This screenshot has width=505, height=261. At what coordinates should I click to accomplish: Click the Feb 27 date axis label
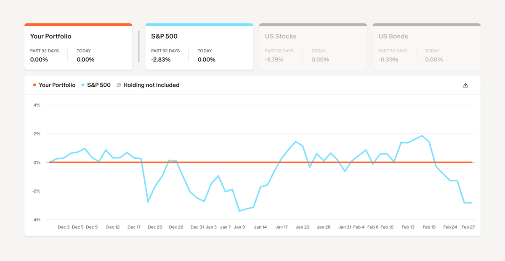[467, 227]
